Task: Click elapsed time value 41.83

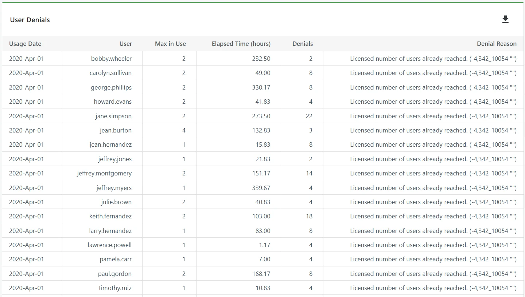Action: click(x=263, y=102)
